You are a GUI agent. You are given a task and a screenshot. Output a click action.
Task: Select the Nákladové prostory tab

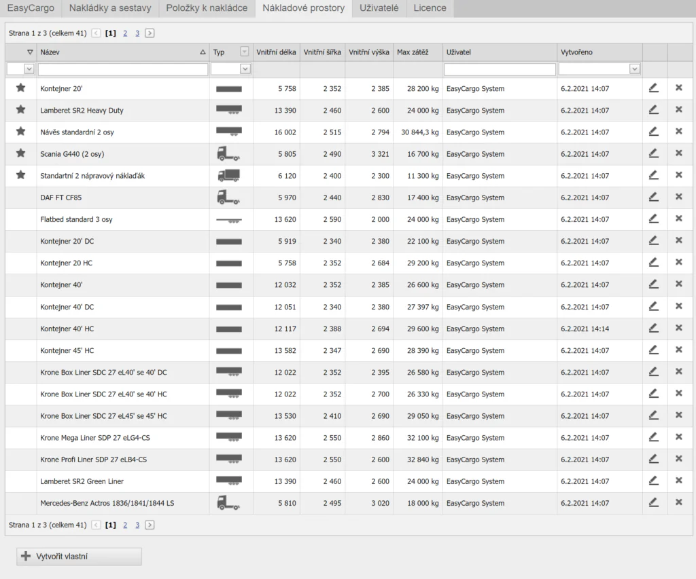point(304,8)
